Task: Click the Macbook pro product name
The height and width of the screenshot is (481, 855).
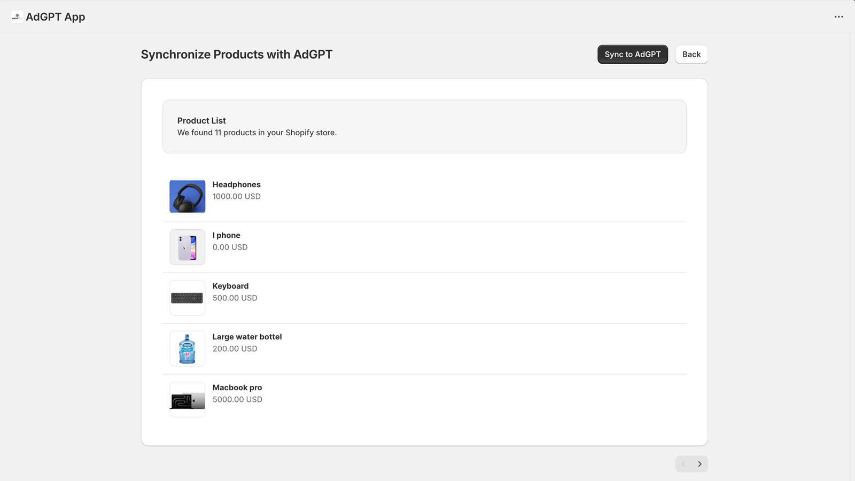Action: coord(237,387)
